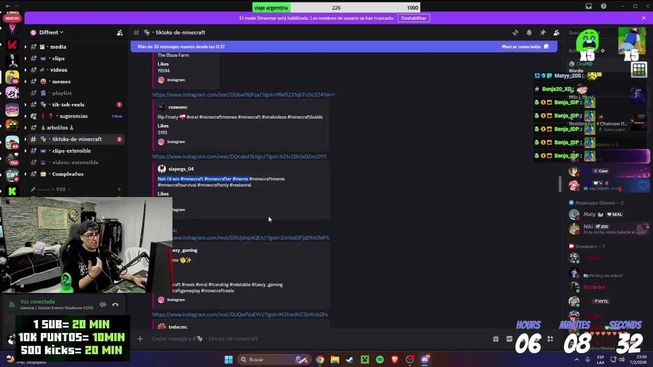
Task: Open the help question mark icon
Action: tap(604, 6)
